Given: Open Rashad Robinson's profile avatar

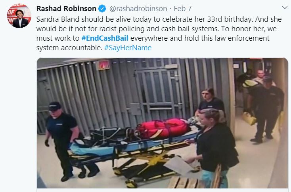Looking at the screenshot, I should [x=19, y=16].
